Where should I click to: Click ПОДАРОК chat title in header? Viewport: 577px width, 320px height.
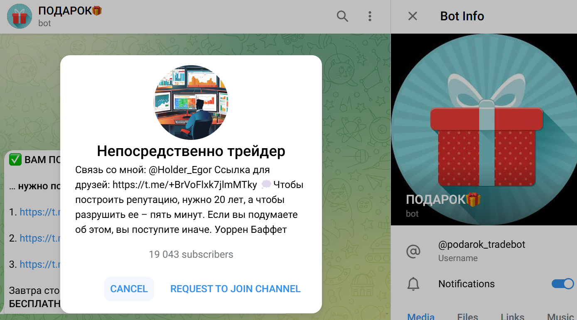click(70, 11)
